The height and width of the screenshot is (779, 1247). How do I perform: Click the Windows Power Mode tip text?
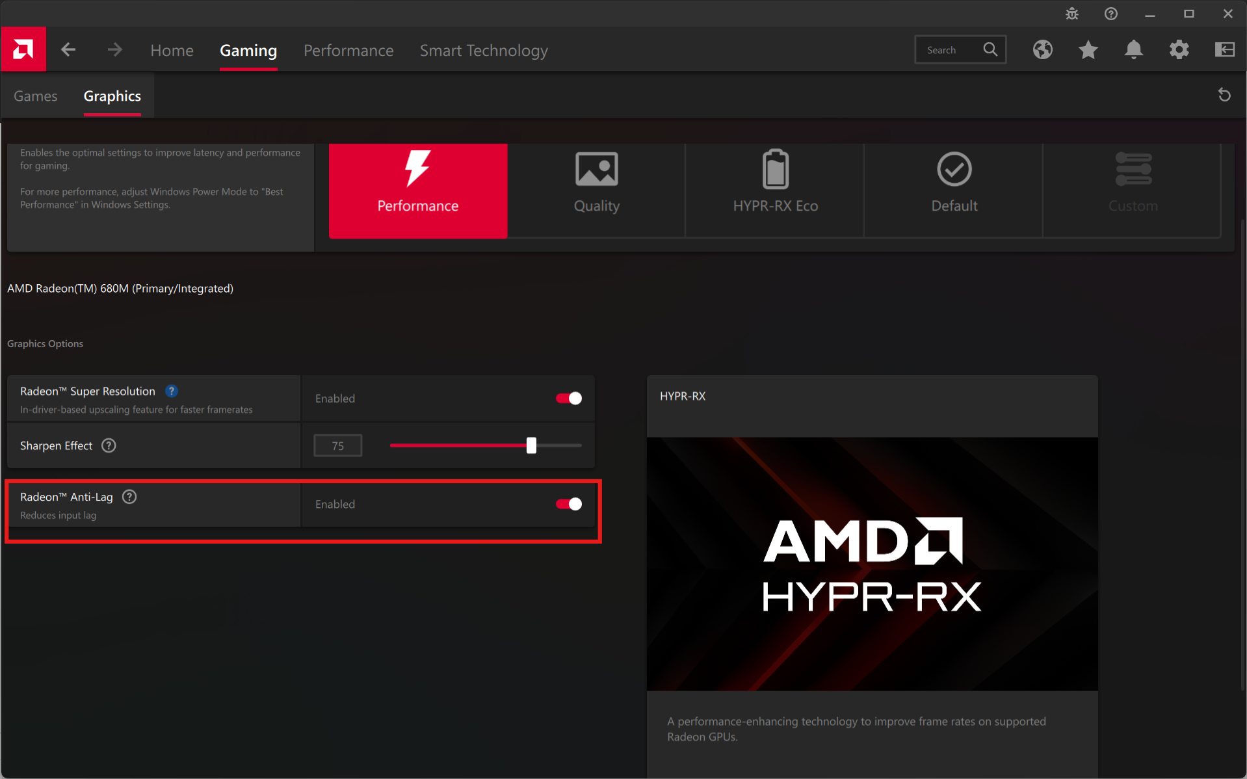click(x=151, y=198)
